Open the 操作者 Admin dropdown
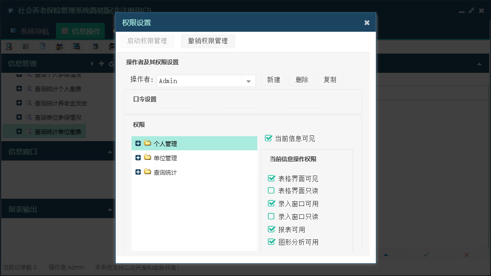Image resolution: width=491 pixels, height=276 pixels. click(x=248, y=81)
